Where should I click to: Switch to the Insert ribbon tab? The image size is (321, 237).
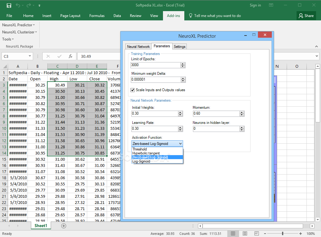pyautogui.click(x=47, y=16)
